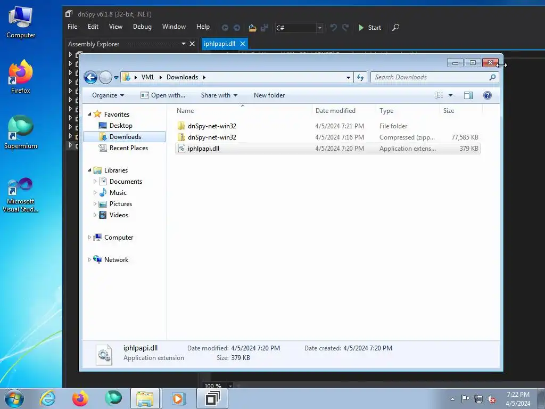Select Desktop in Favorites
545x409 pixels.
point(121,126)
